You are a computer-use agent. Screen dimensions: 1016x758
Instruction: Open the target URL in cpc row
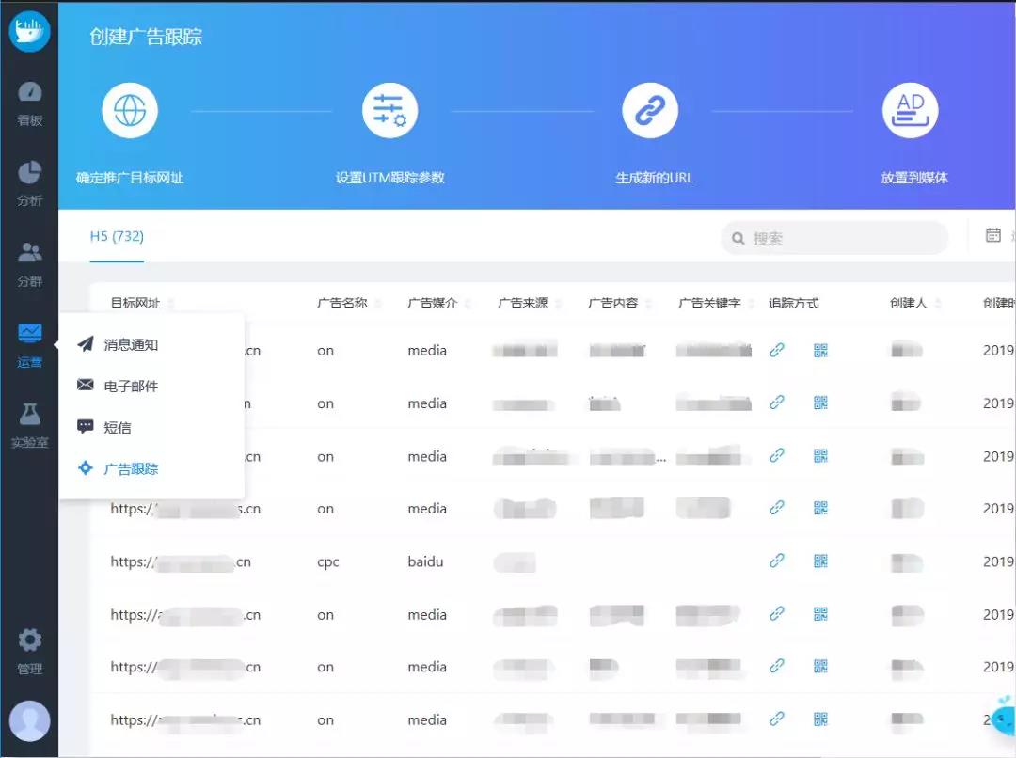[181, 561]
